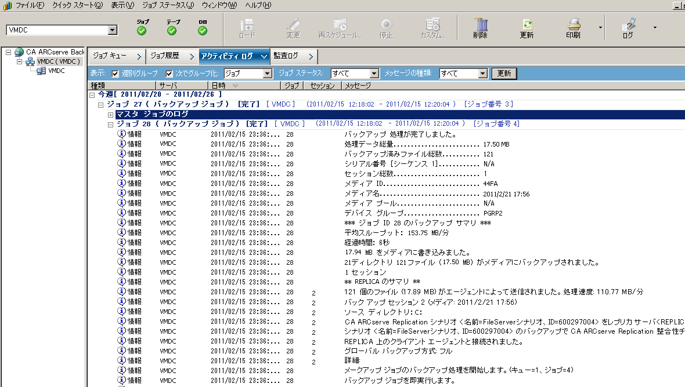Viewport: 685px width, 387px height.
Task: Expand the マスタ ジョブのログ node
Action: pos(110,115)
